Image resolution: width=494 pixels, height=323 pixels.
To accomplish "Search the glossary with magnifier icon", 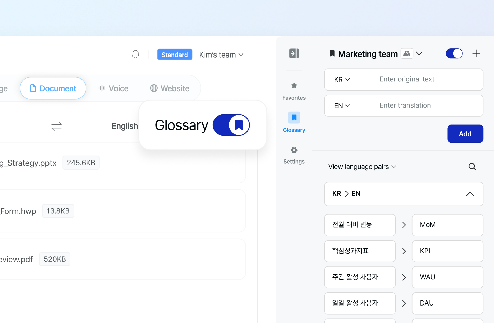I will 472,167.
